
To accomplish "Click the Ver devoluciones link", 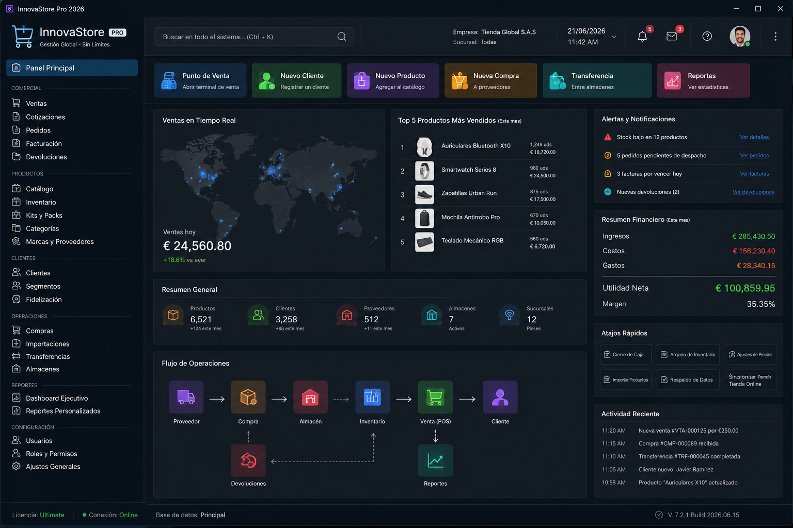I will (753, 192).
